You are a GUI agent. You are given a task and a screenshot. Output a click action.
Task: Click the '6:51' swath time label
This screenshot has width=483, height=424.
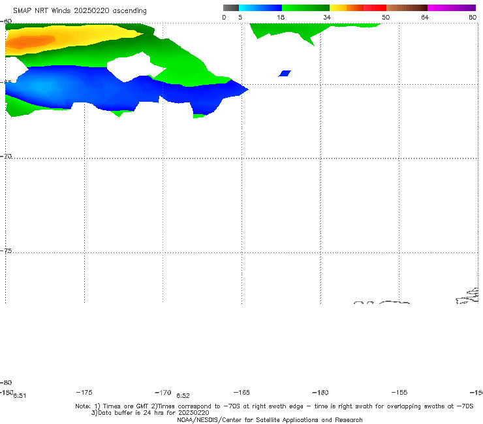20,396
